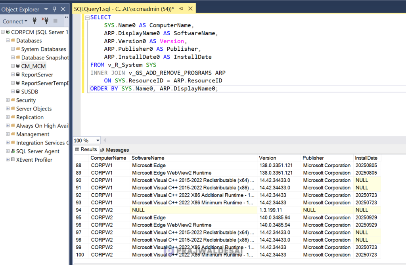Expand the Security folder
The height and width of the screenshot is (265, 406).
pyautogui.click(x=8, y=100)
